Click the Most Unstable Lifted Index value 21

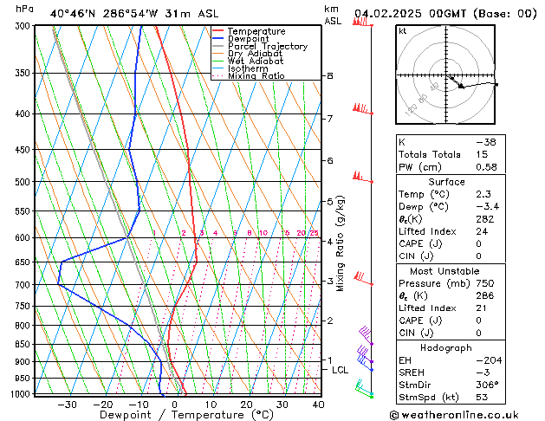[x=482, y=308]
